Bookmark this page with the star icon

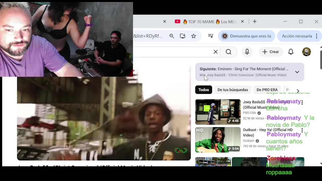193,36
